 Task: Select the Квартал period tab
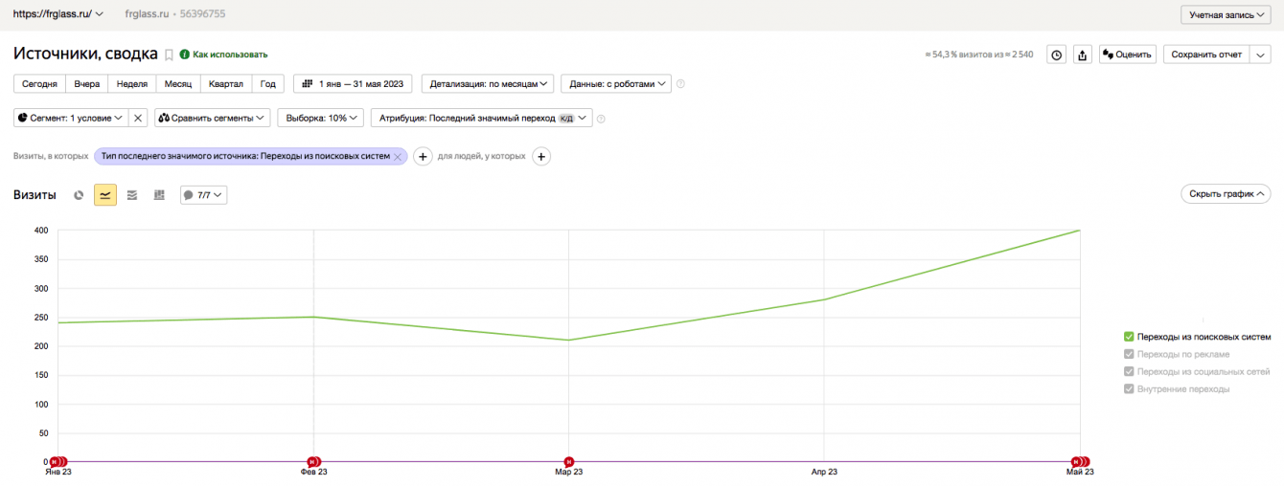[x=226, y=84]
